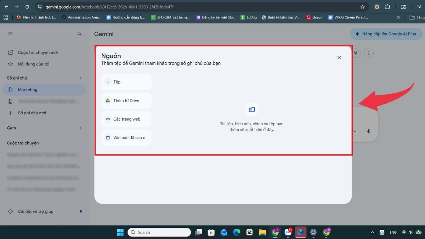425x239 pixels.
Task: Open Nén hình ảnh trực t... bookmark
Action: (x=36, y=17)
